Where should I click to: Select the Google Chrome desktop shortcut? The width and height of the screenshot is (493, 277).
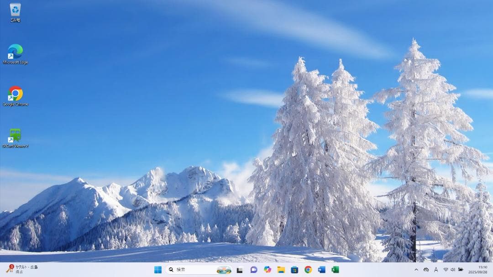click(x=15, y=94)
